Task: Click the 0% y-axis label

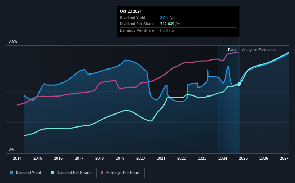Action: (x=11, y=149)
